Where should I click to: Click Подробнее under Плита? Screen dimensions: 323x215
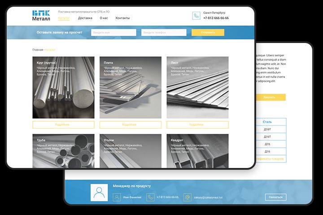coord(131,125)
